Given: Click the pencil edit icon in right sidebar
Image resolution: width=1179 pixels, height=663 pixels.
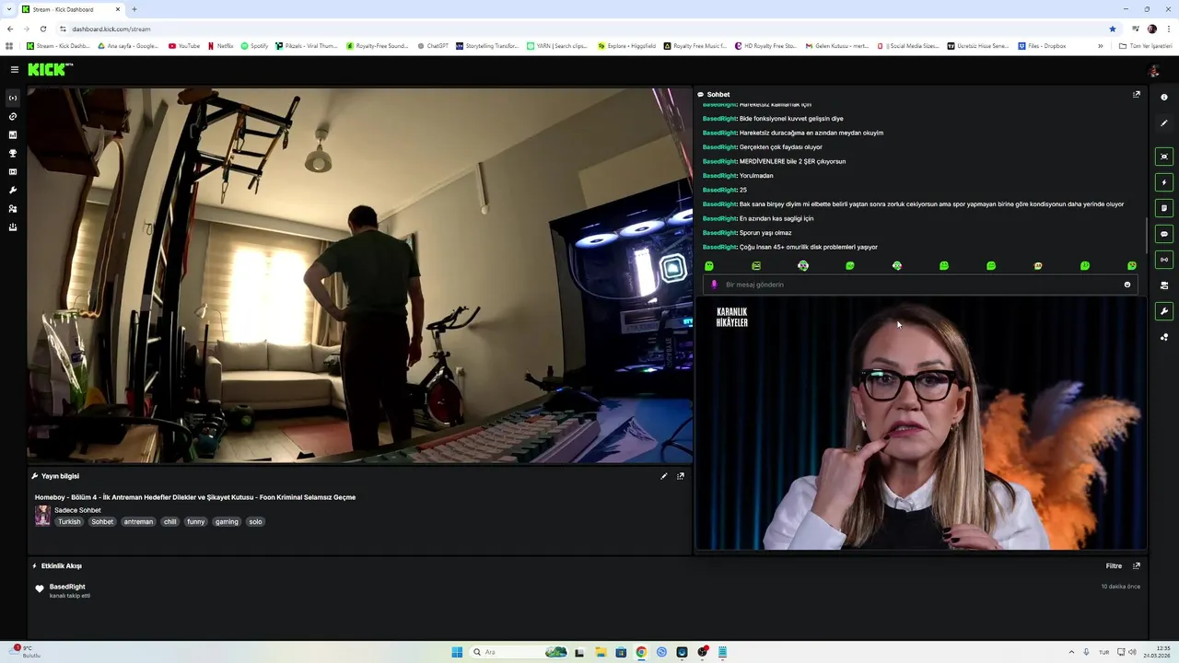Looking at the screenshot, I should (1164, 122).
